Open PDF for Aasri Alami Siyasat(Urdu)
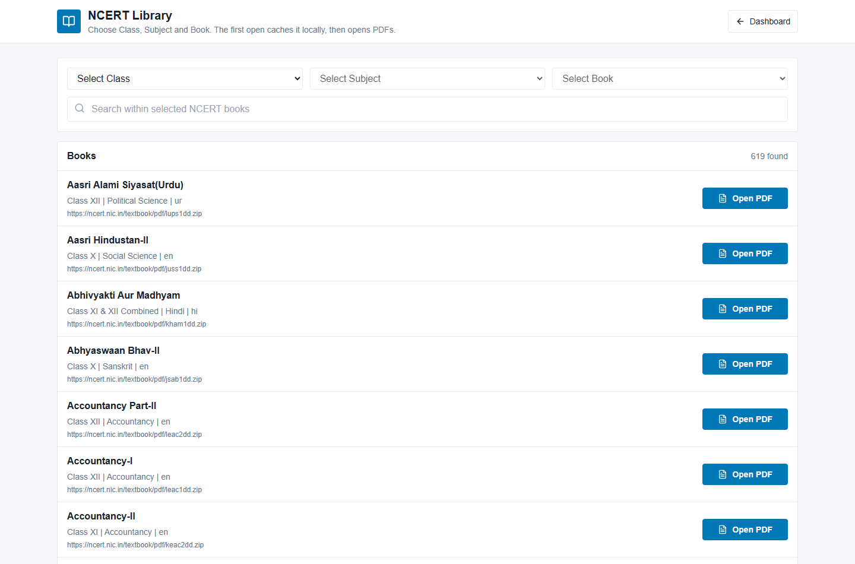This screenshot has height=564, width=855. click(x=745, y=198)
